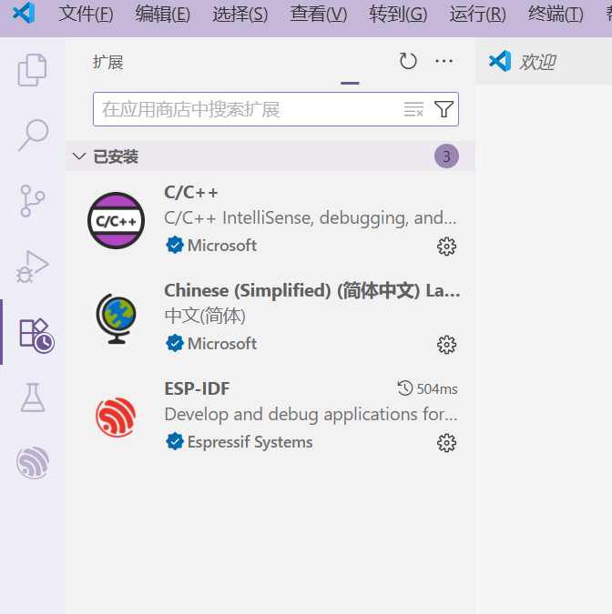Click the Develop and debug applications description

tap(311, 415)
